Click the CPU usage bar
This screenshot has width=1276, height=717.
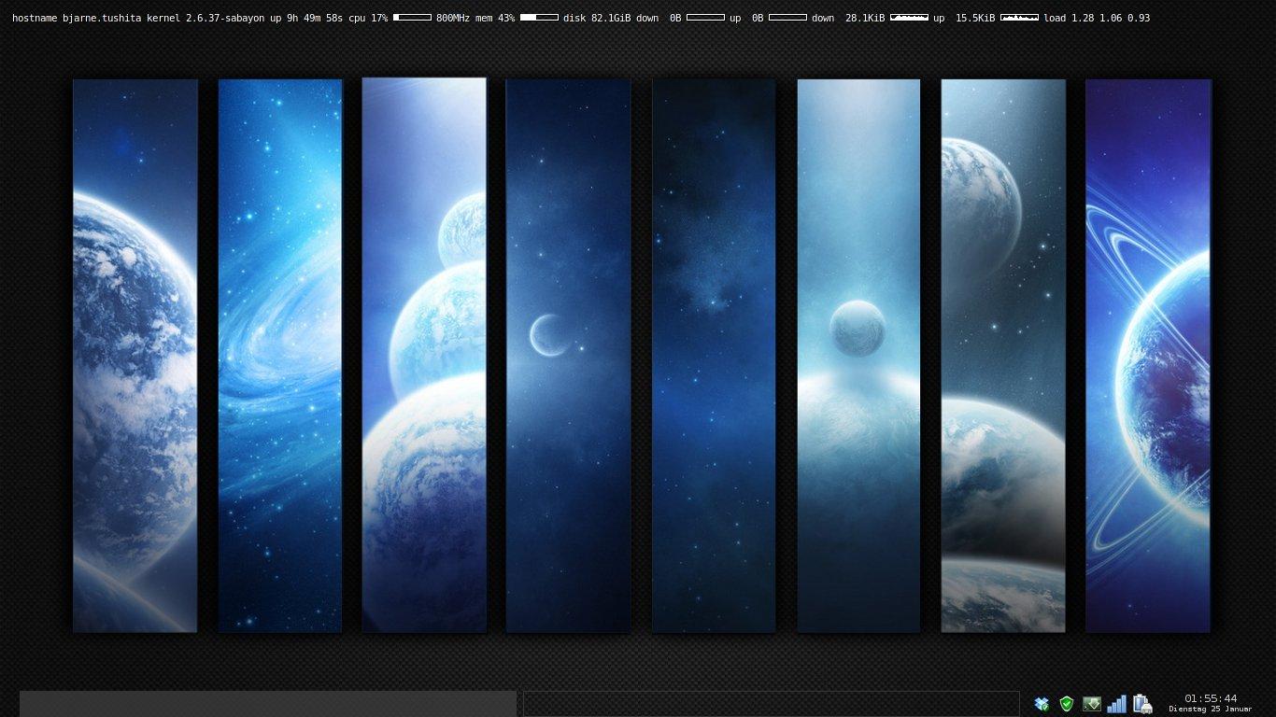click(x=412, y=18)
